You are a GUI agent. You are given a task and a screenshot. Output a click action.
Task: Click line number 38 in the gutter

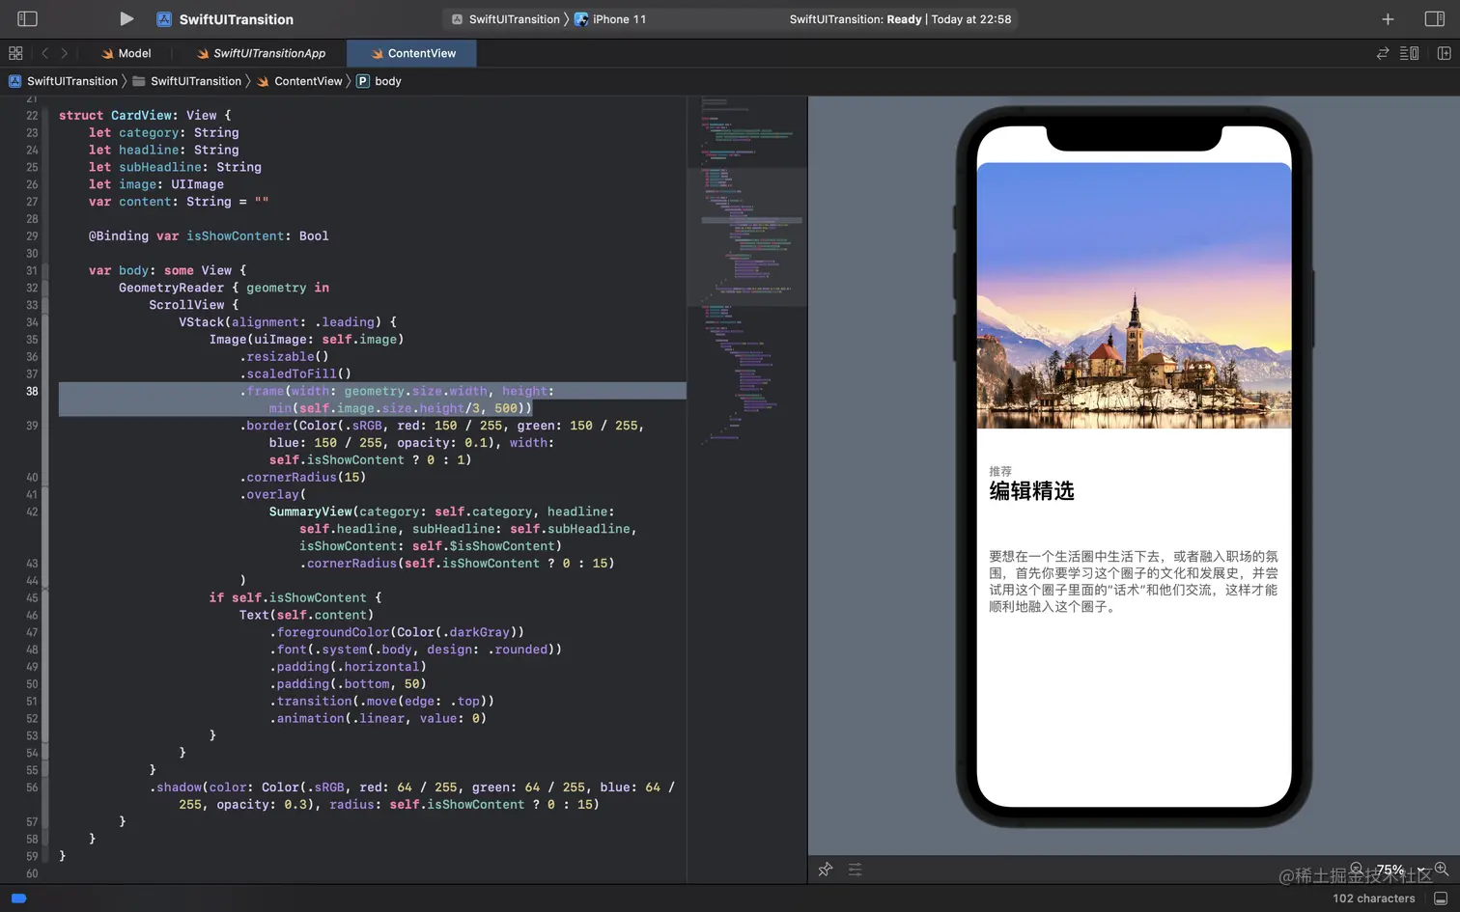tap(32, 391)
